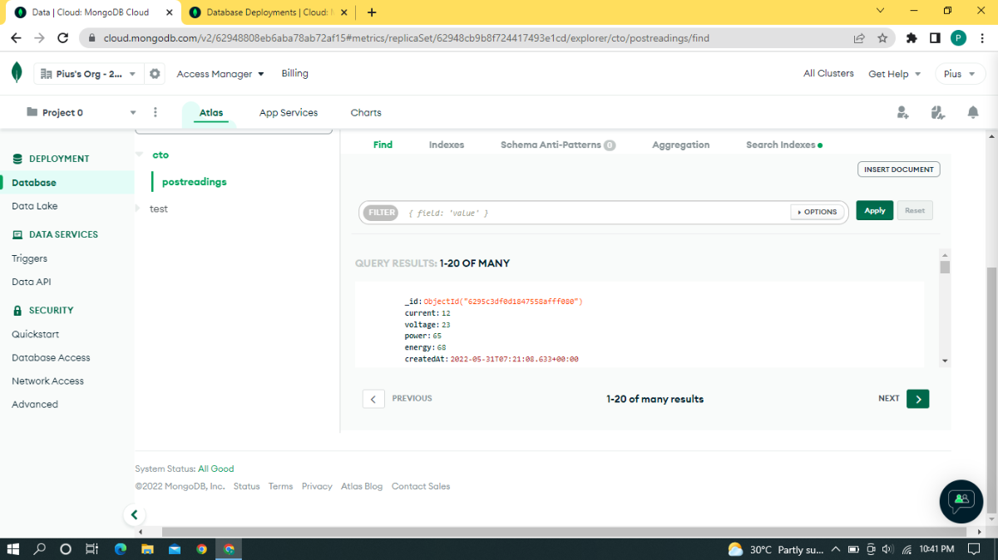
Task: Open File Explorer from the taskbar
Action: [147, 549]
